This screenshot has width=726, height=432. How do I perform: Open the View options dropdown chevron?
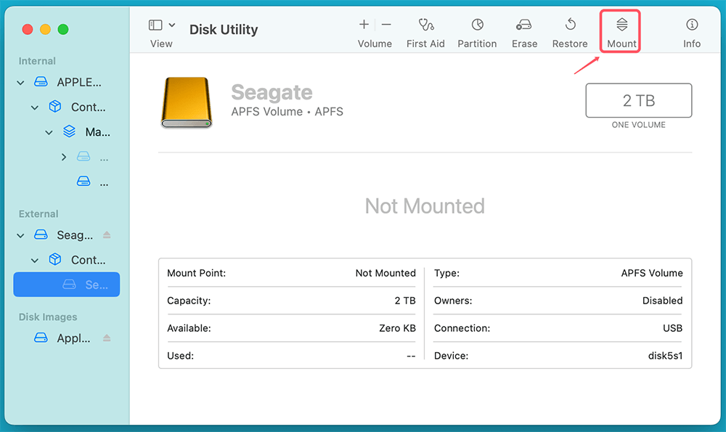pyautogui.click(x=172, y=24)
